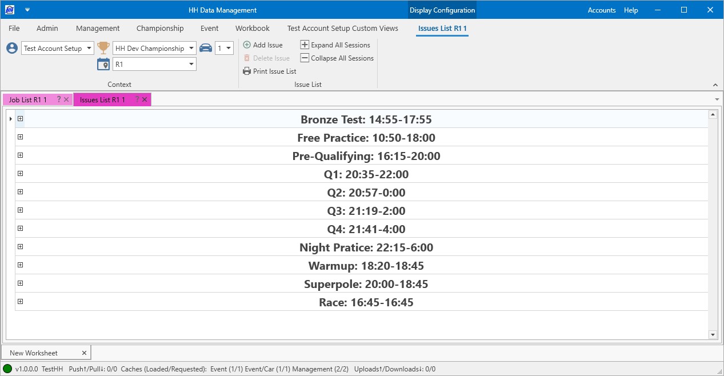This screenshot has width=724, height=376.
Task: Click the championship trophy icon
Action: point(103,49)
